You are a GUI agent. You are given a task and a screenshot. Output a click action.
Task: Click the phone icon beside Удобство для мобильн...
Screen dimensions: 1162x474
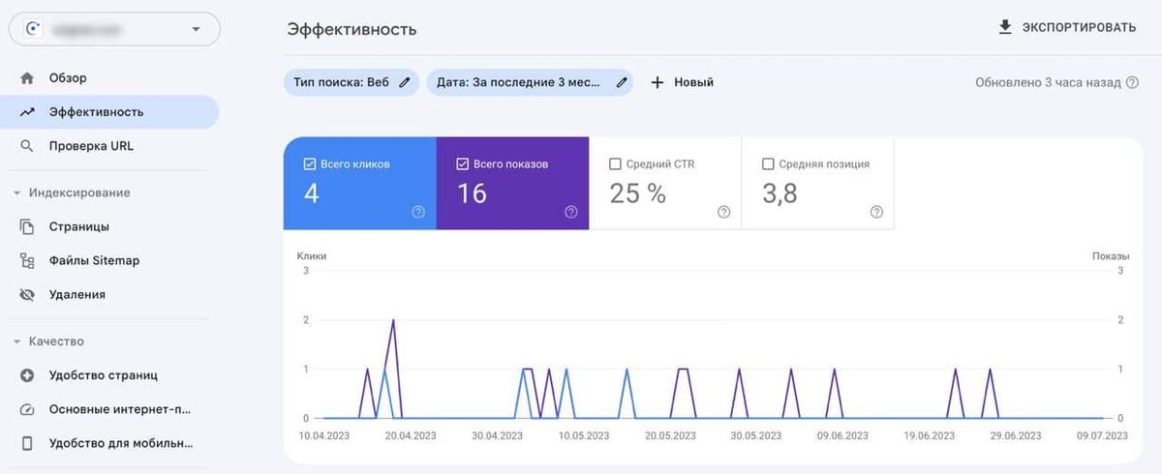[x=27, y=443]
